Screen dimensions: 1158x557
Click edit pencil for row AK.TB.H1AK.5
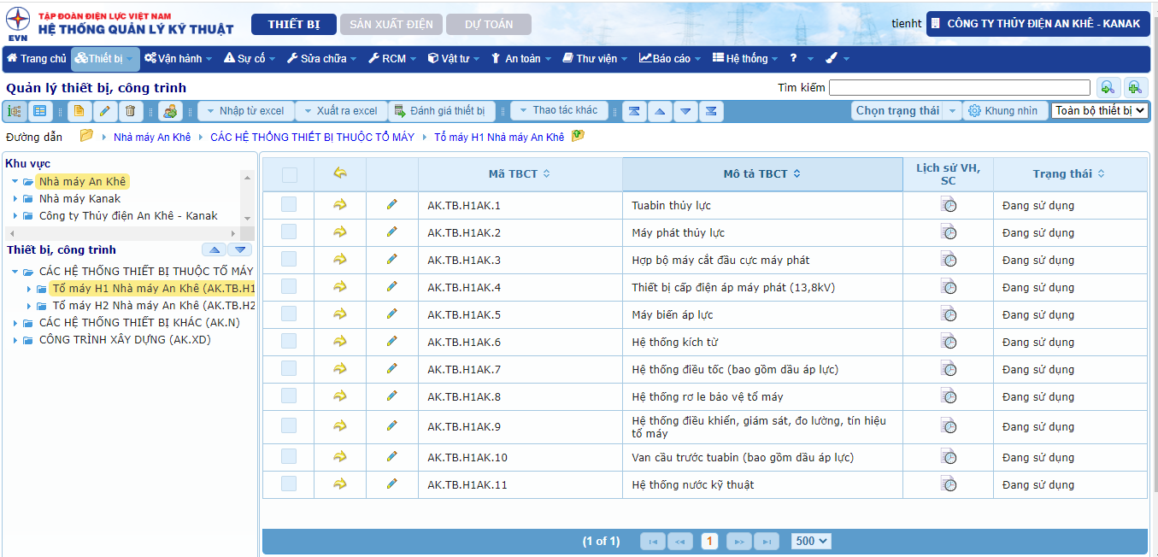pyautogui.click(x=392, y=314)
